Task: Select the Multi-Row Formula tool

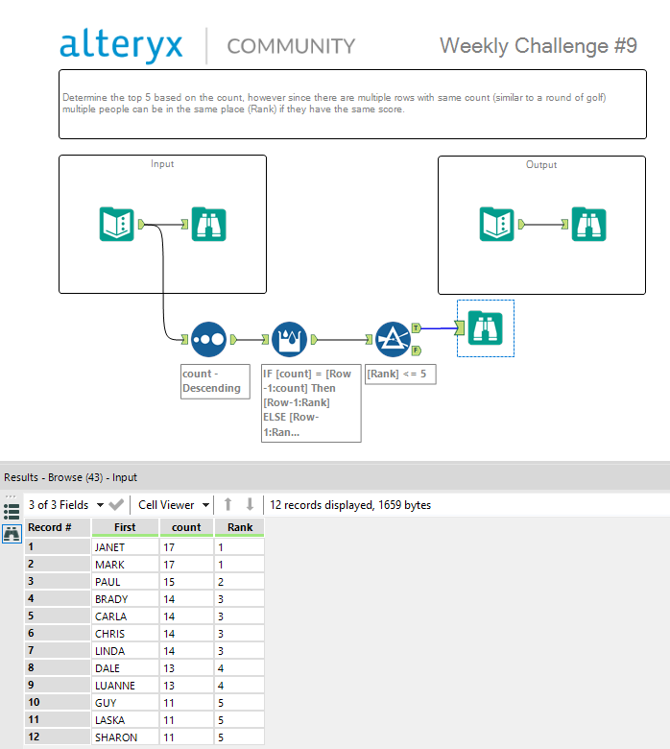Action: (289, 340)
